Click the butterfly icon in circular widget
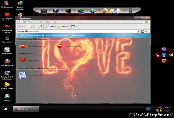174x118 pixels. tap(171, 55)
